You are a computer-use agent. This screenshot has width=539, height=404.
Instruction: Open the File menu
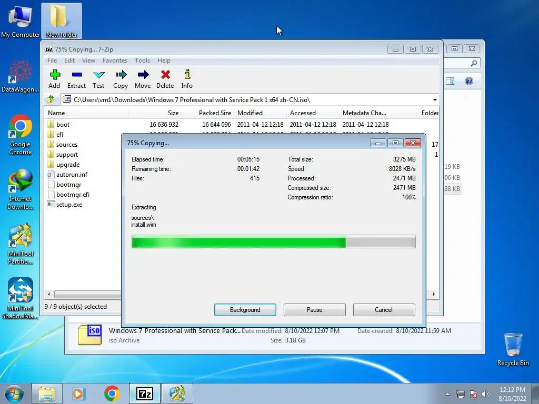click(x=52, y=60)
